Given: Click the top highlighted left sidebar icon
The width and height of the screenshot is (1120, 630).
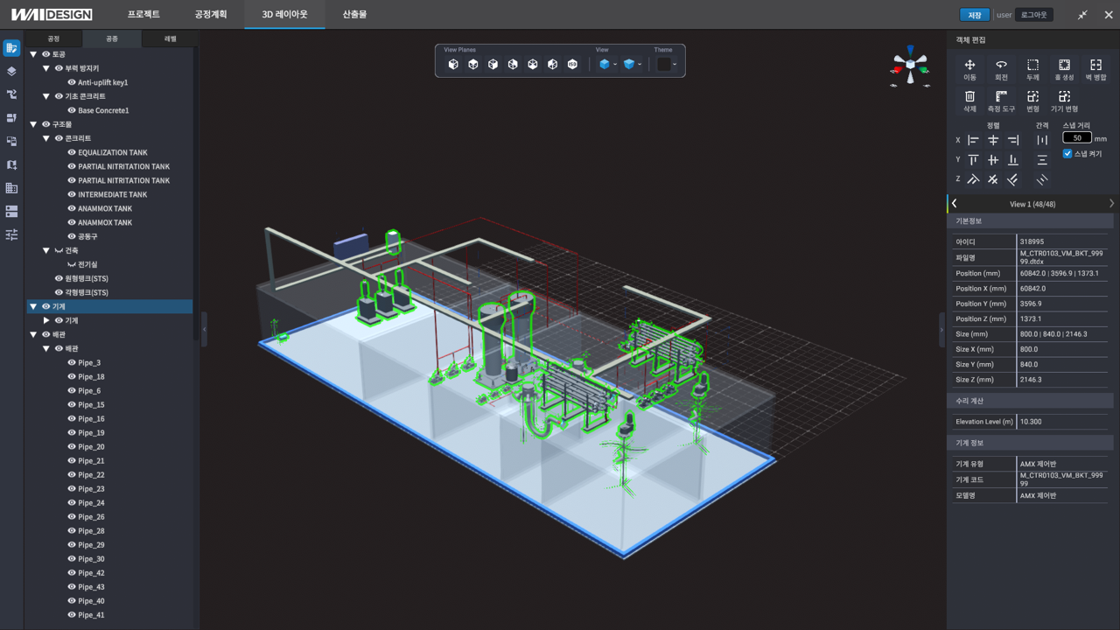Looking at the screenshot, I should [x=11, y=47].
